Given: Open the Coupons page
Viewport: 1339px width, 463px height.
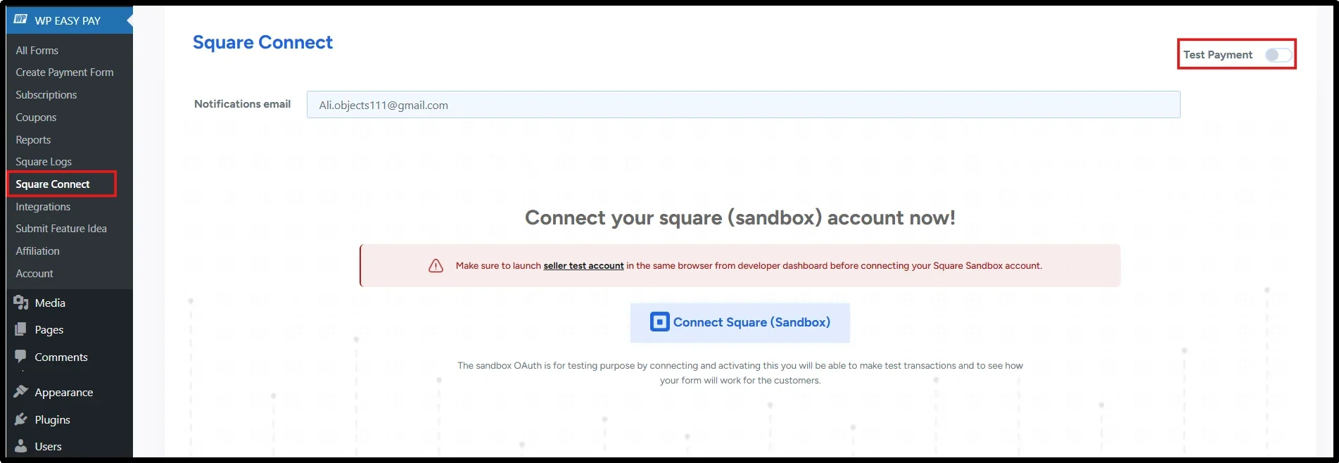Looking at the screenshot, I should click(36, 118).
